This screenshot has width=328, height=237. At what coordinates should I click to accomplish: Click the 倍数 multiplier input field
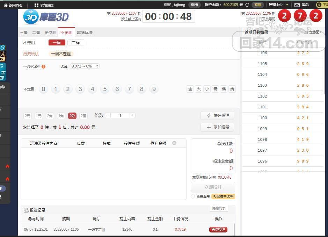point(120,115)
